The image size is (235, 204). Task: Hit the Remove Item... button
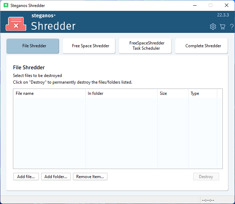coord(90,177)
